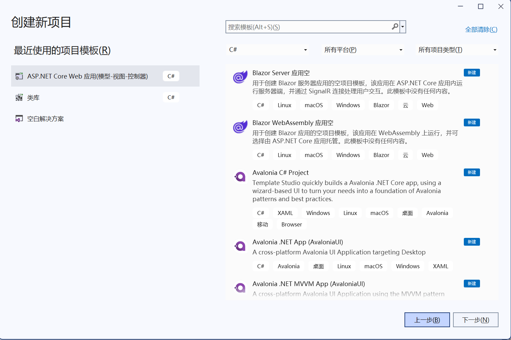Select the 空白解决方案 recent template
Image resolution: width=511 pixels, height=340 pixels.
point(105,119)
